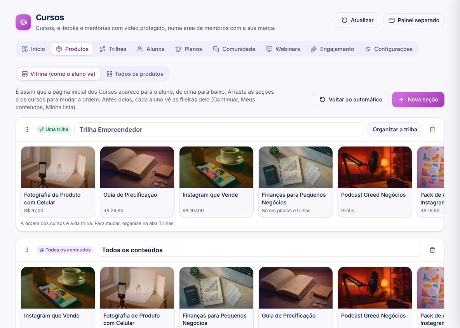The image size is (460, 328).
Task: Click the Só em planos e trilhas label
Action: click(286, 211)
